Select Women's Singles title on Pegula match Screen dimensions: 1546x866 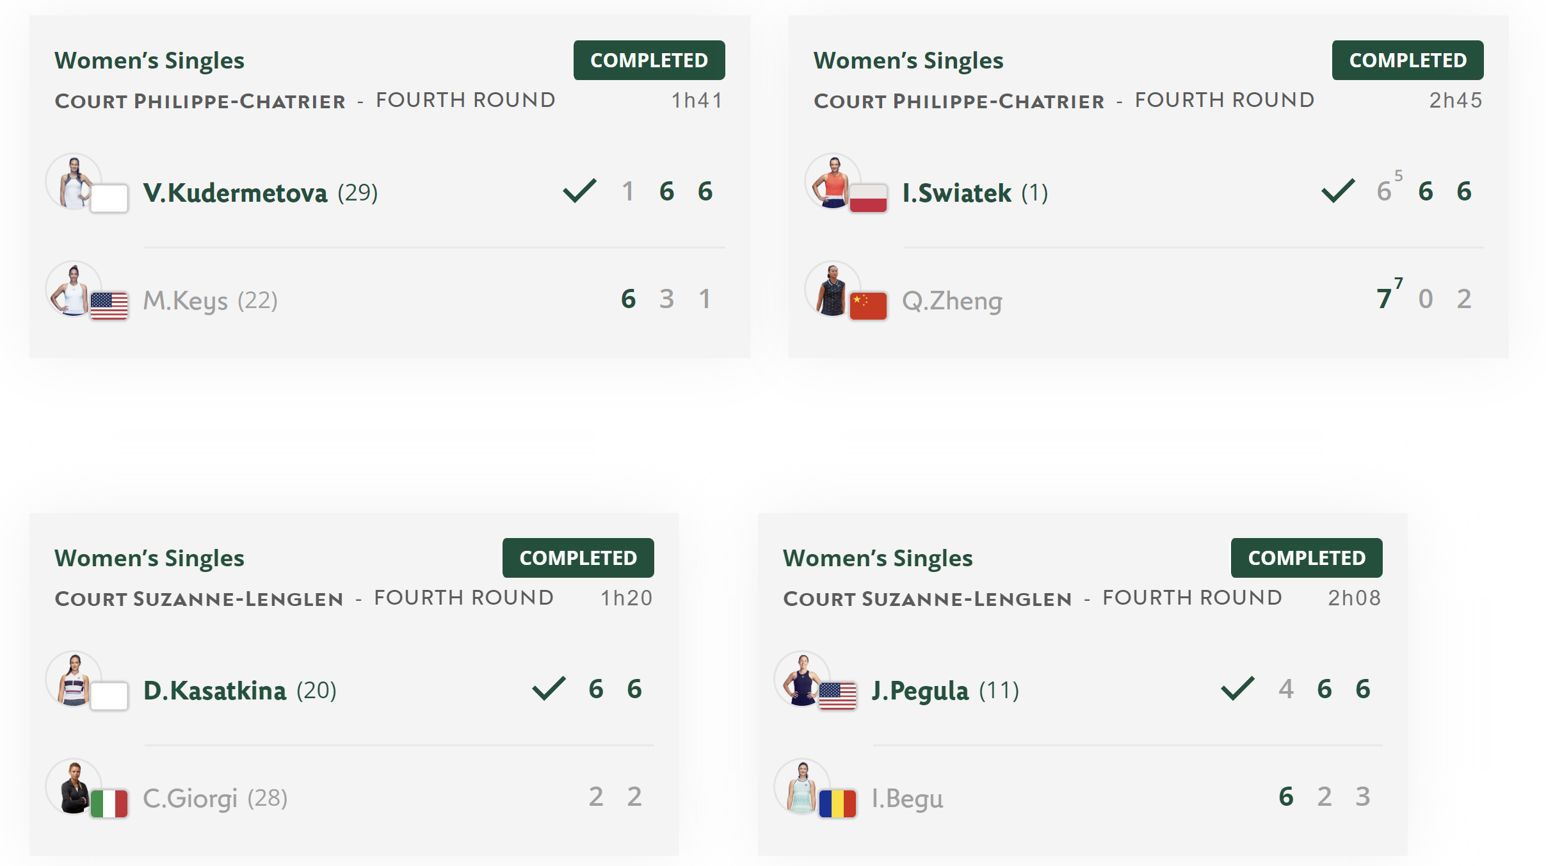[x=878, y=559]
